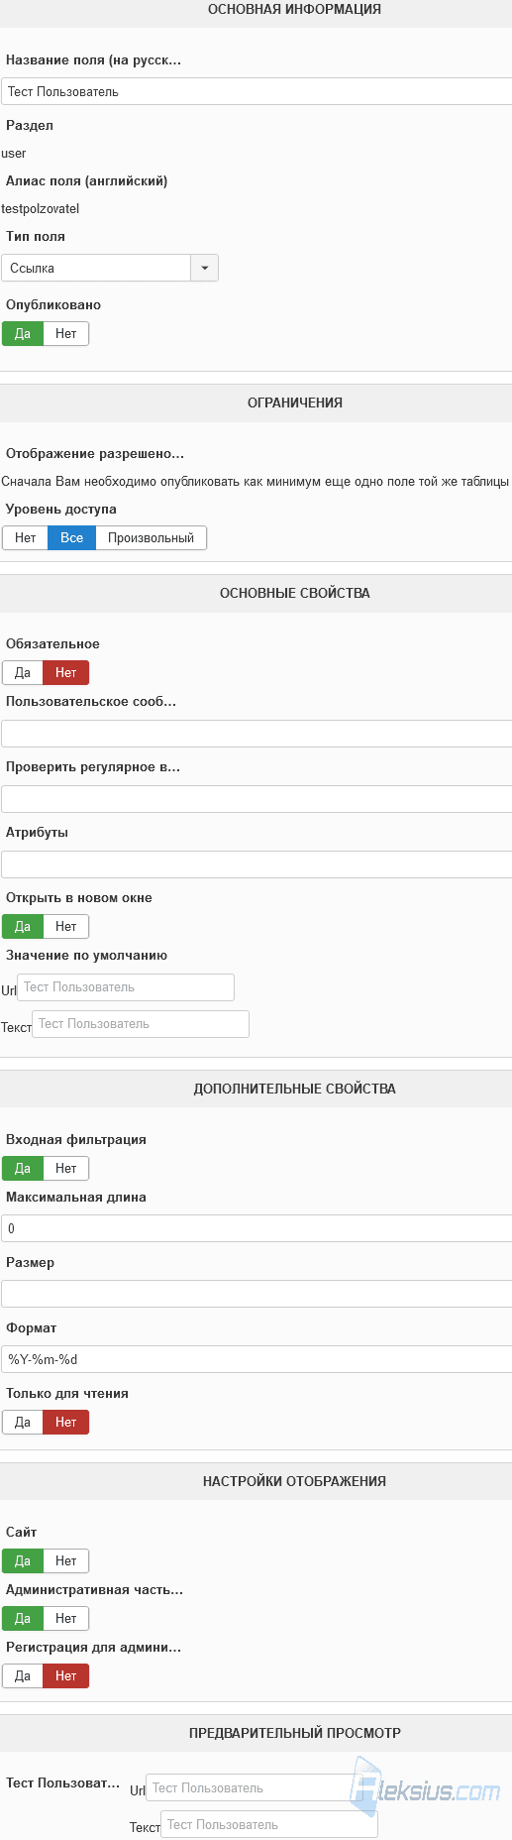Click the 'Формат' input with %Y-%m-%d

coord(256,1359)
